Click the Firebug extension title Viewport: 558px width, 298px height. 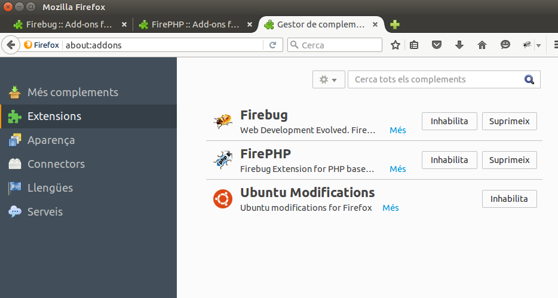[263, 115]
